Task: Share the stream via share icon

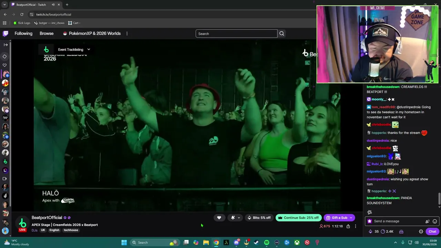Action: [x=348, y=226]
